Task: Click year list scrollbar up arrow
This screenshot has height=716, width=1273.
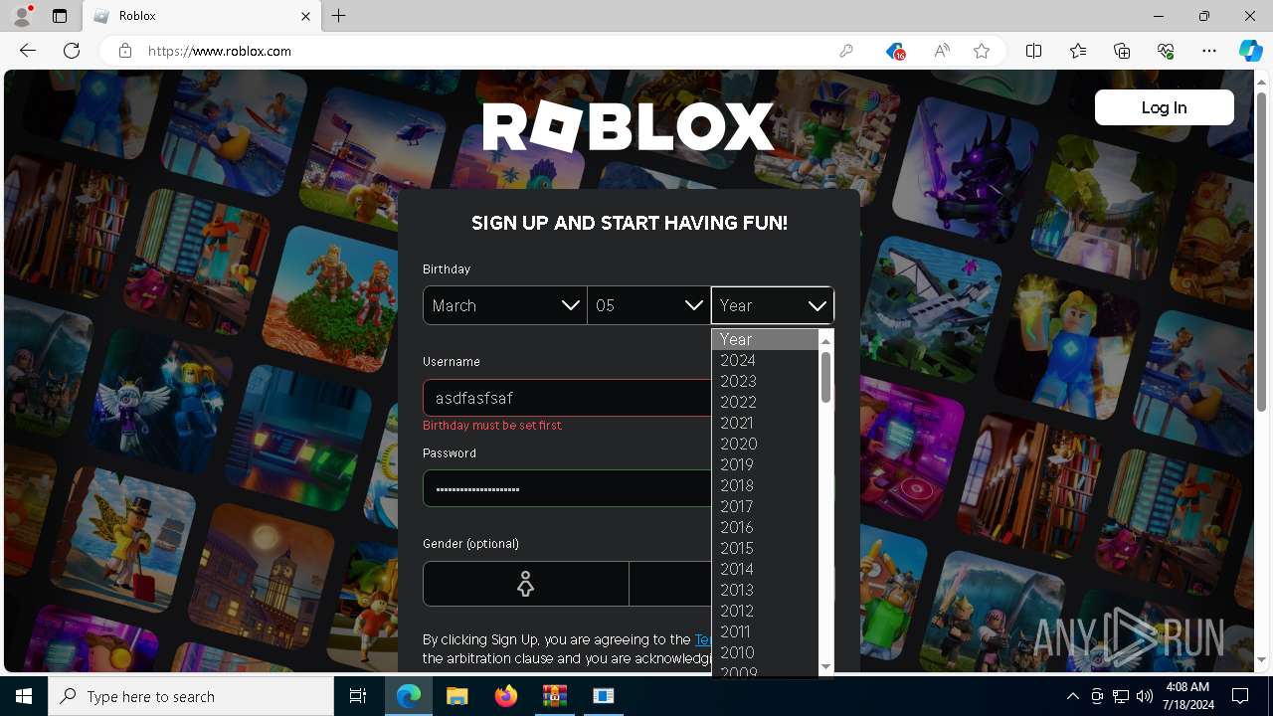Action: pos(825,340)
